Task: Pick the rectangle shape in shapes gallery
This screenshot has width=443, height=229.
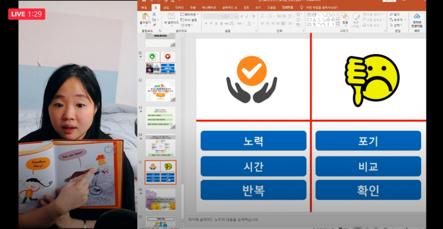Action: point(328,15)
